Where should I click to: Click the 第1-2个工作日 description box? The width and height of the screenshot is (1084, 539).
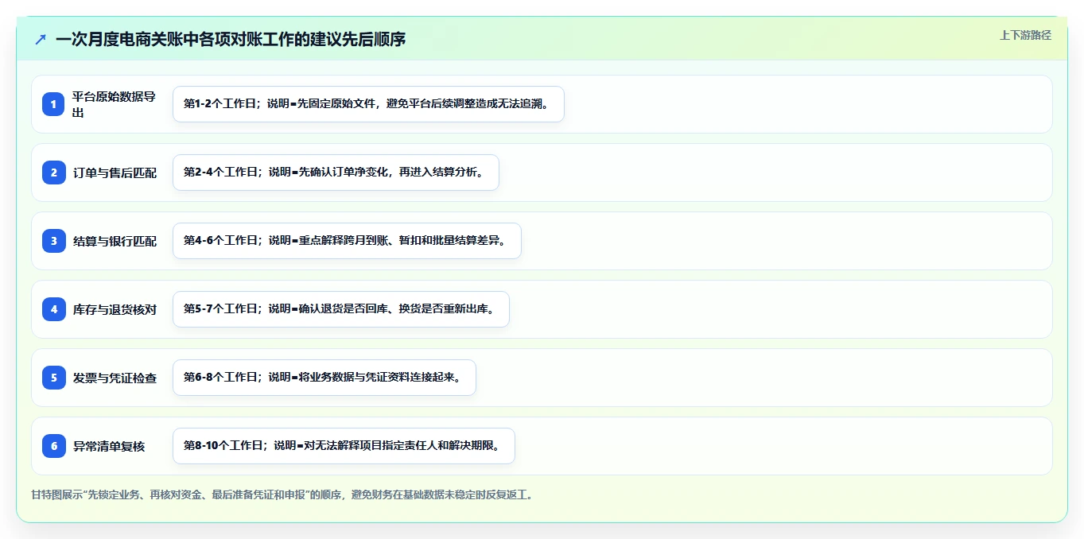click(x=368, y=104)
